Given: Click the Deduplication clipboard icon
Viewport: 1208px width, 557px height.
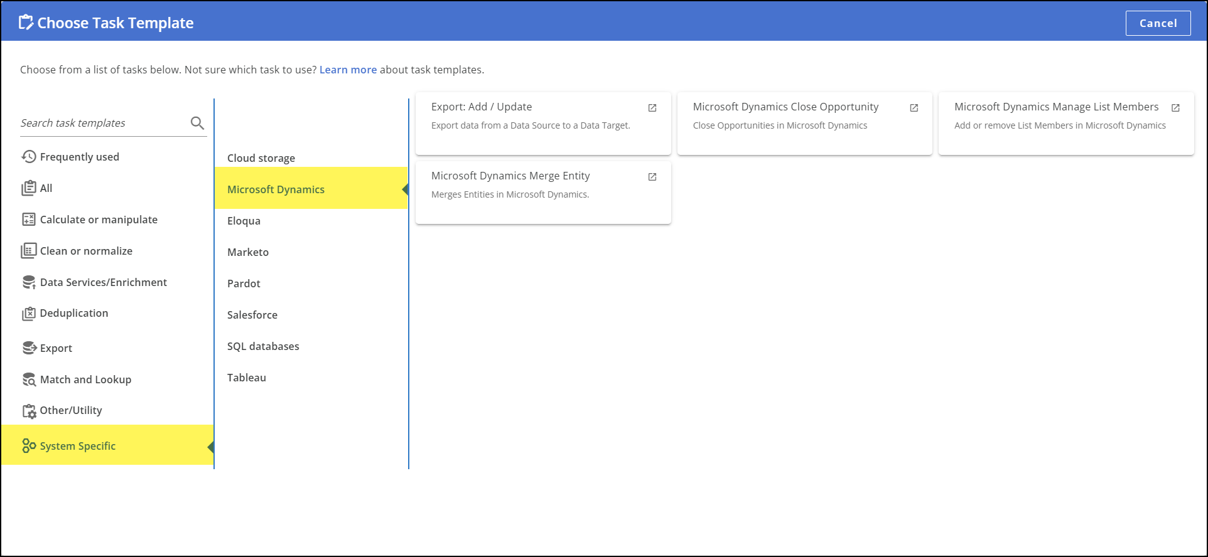Looking at the screenshot, I should (29, 313).
